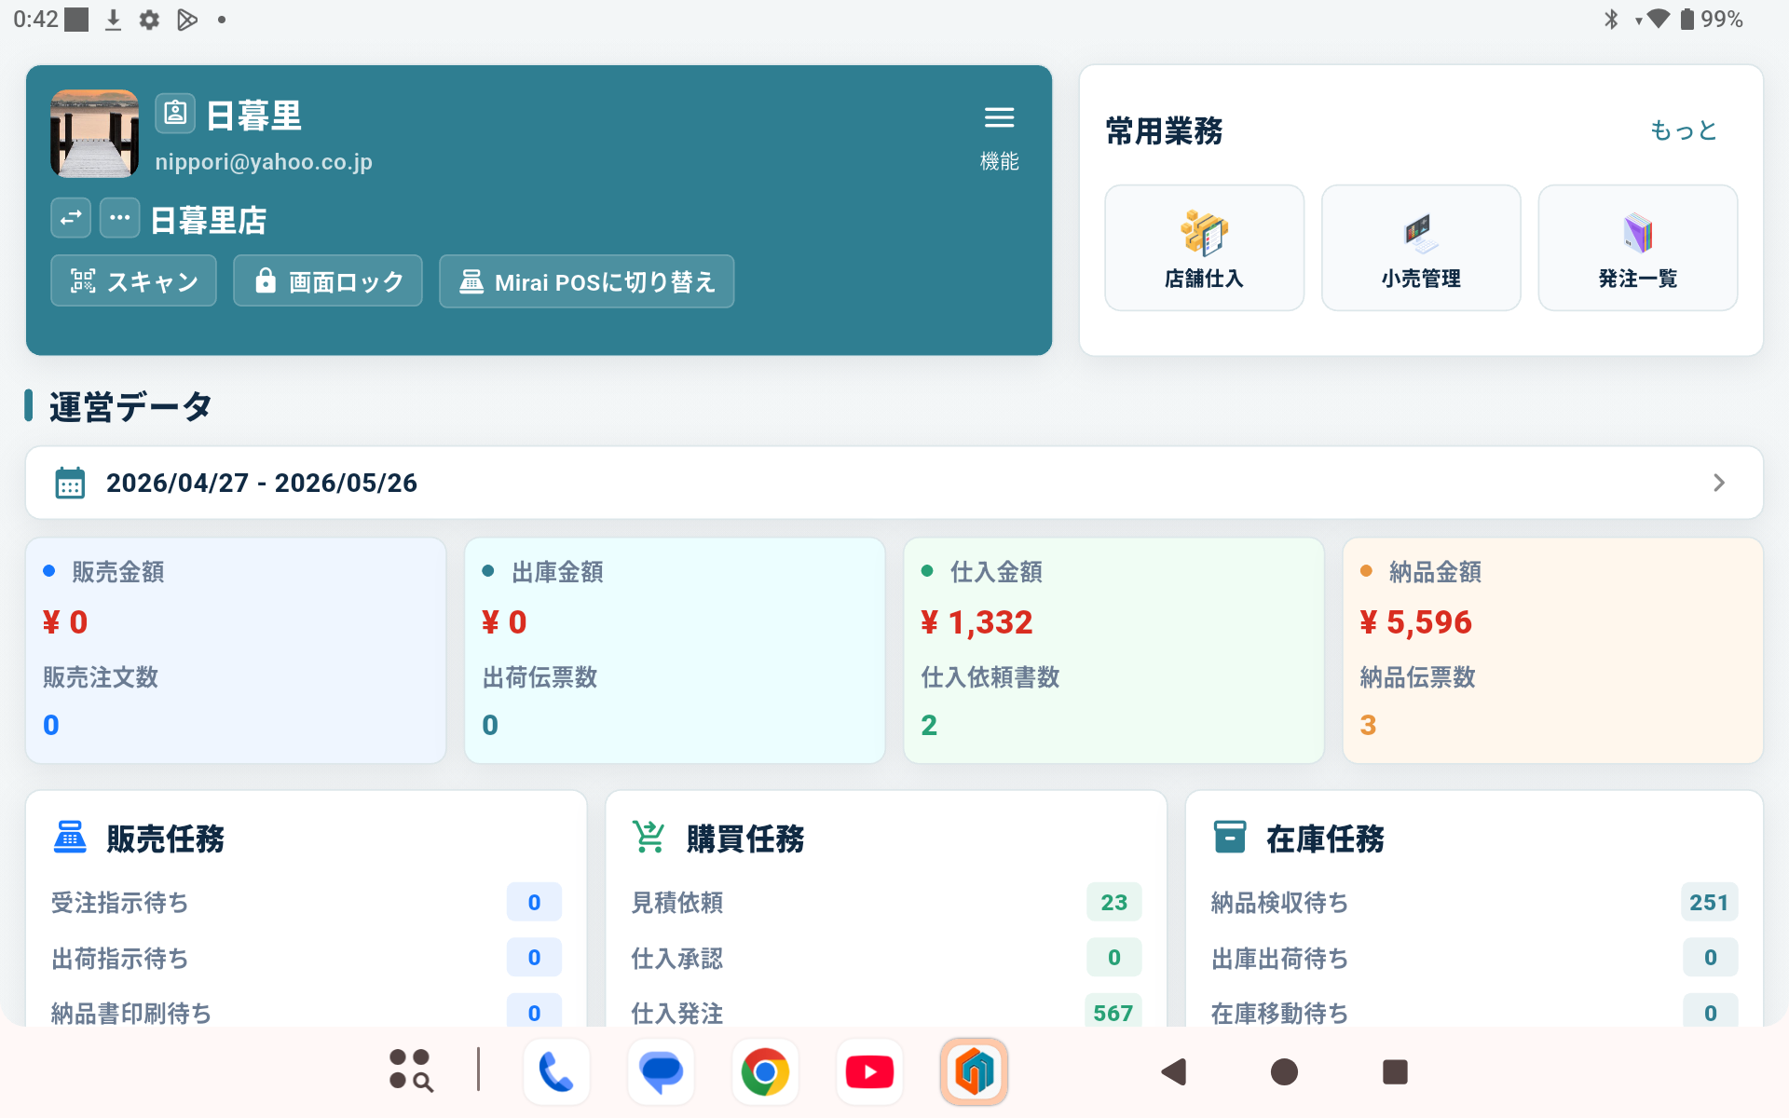Open the highlighted hexagon app in taskbar
Image resolution: width=1789 pixels, height=1118 pixels.
[974, 1071]
